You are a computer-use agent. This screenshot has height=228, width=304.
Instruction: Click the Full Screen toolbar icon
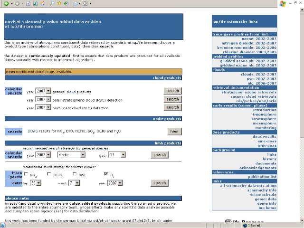[x=85, y=3]
